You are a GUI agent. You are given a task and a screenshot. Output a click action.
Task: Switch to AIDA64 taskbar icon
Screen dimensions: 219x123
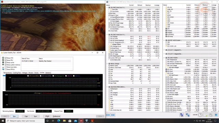coord(81,121)
